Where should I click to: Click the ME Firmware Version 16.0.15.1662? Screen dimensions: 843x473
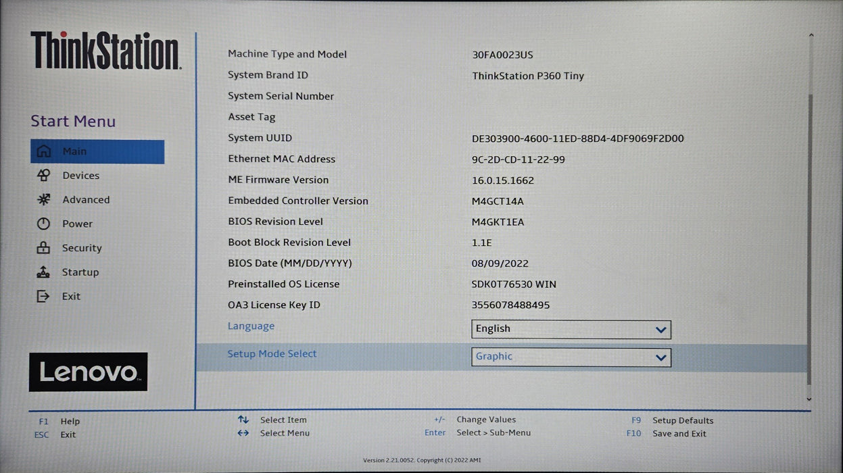503,180
